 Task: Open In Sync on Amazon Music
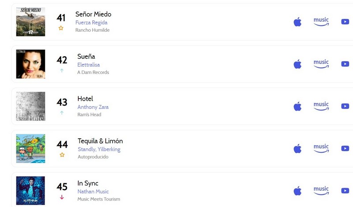point(321,191)
